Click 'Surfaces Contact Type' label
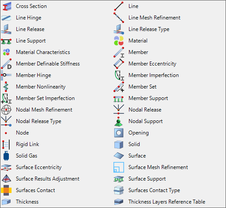Screen dimensions: 226x208 154,190
